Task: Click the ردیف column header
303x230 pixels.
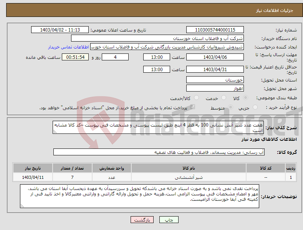Action: [291, 168]
